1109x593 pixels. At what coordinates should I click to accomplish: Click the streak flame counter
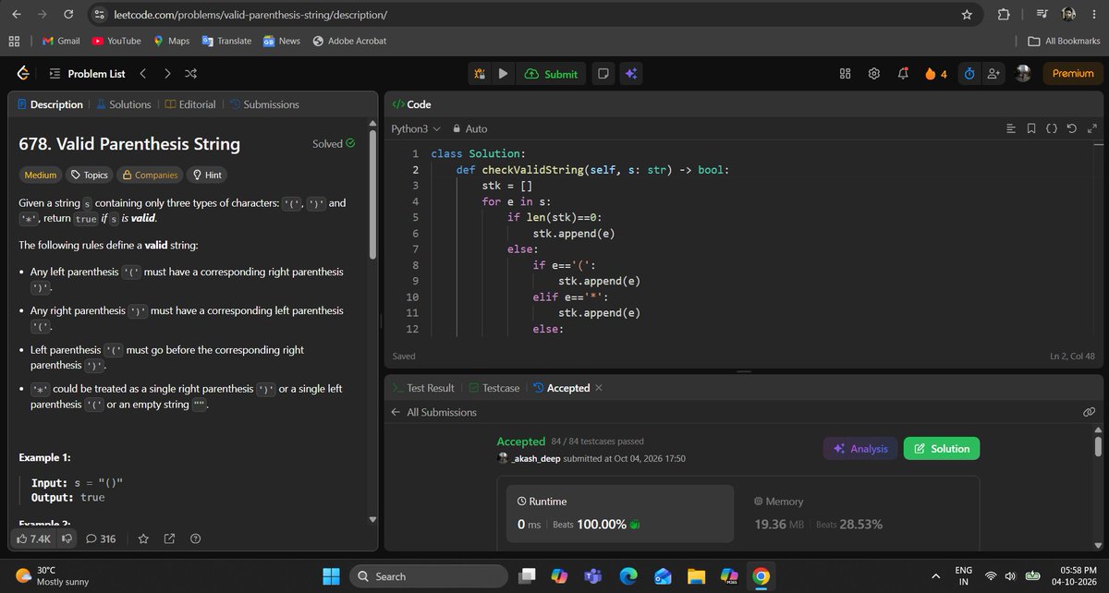[935, 74]
